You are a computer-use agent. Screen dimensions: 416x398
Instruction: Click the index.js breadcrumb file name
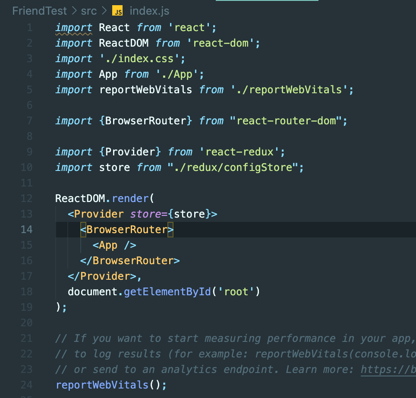point(149,11)
